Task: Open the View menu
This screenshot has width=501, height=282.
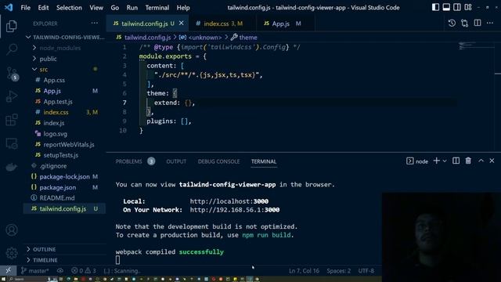Action: tap(96, 7)
